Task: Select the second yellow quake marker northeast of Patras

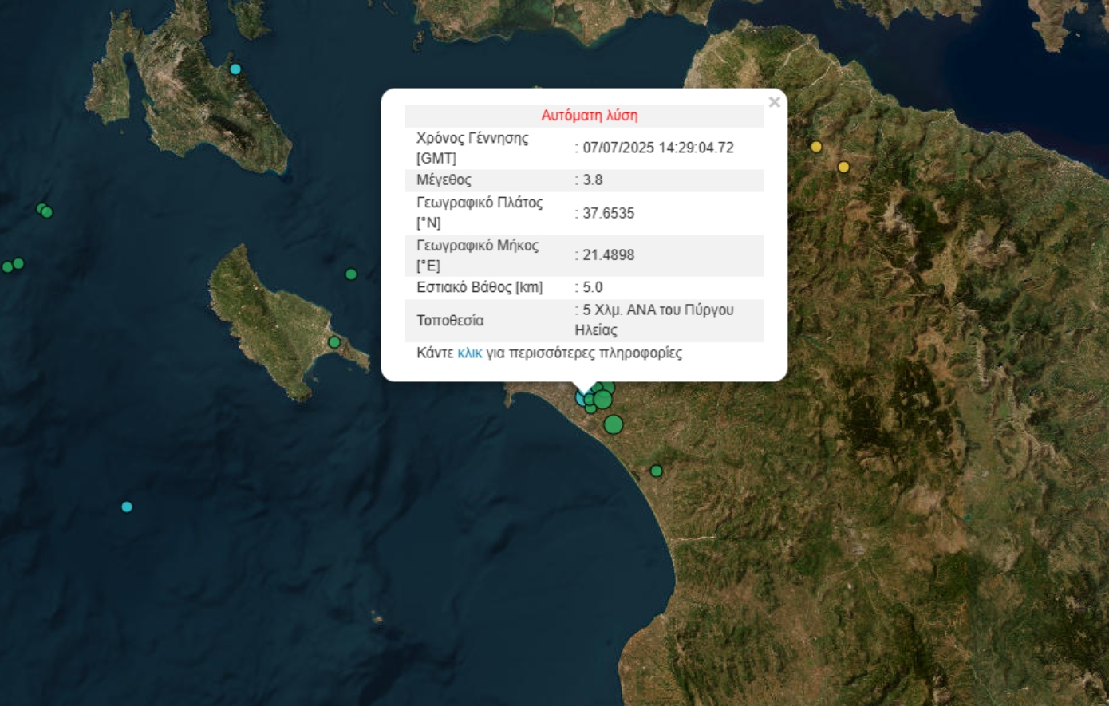Action: click(843, 168)
